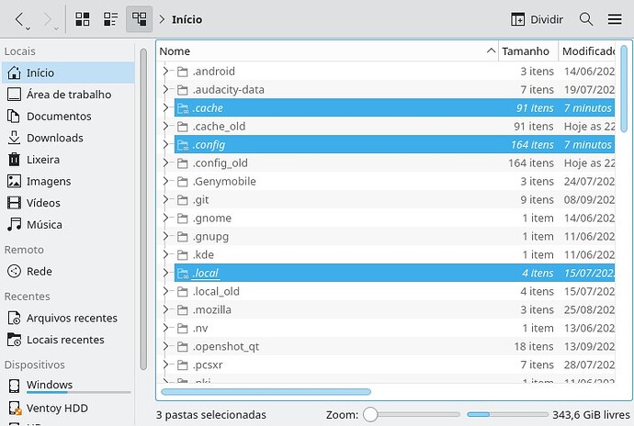Switch to Details view mode

(140, 19)
